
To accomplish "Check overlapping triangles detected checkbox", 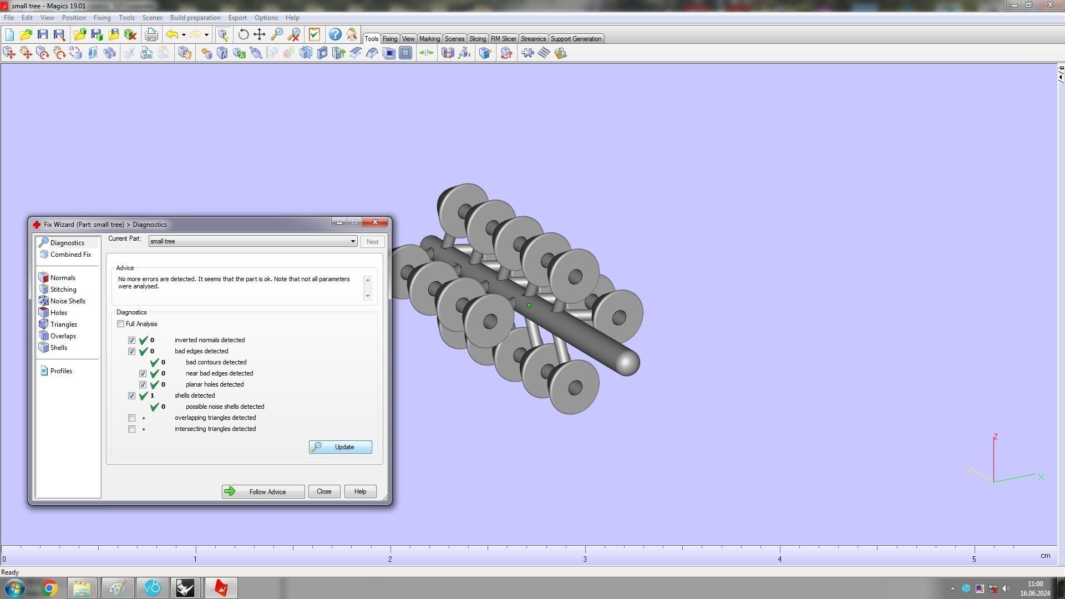I will 131,418.
